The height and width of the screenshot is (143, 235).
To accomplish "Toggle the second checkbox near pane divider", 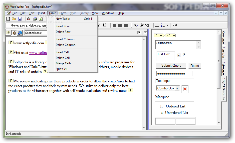I will [145, 33].
